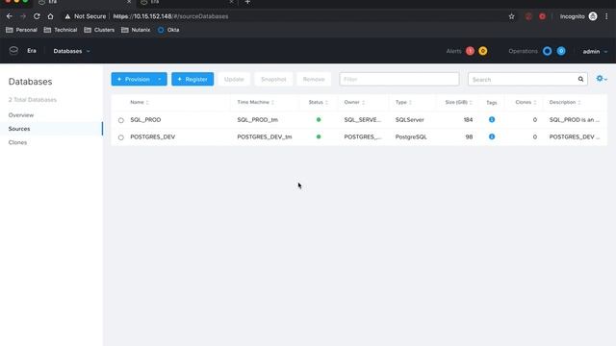Click the search magnifier icon
Screen dimensions: 616x346
[x=580, y=79]
